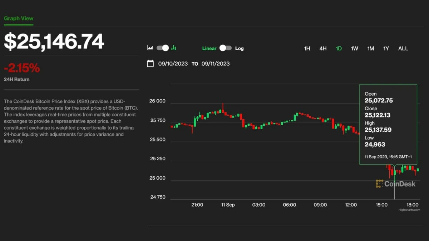
Task: Open the Highcharts.com credit link
Action: (409, 210)
